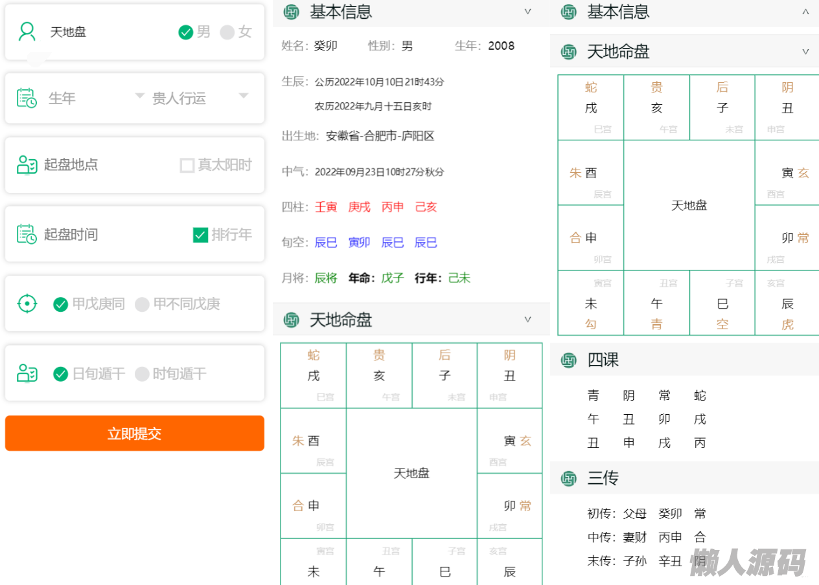Select the 女 gender radio option

(x=227, y=32)
